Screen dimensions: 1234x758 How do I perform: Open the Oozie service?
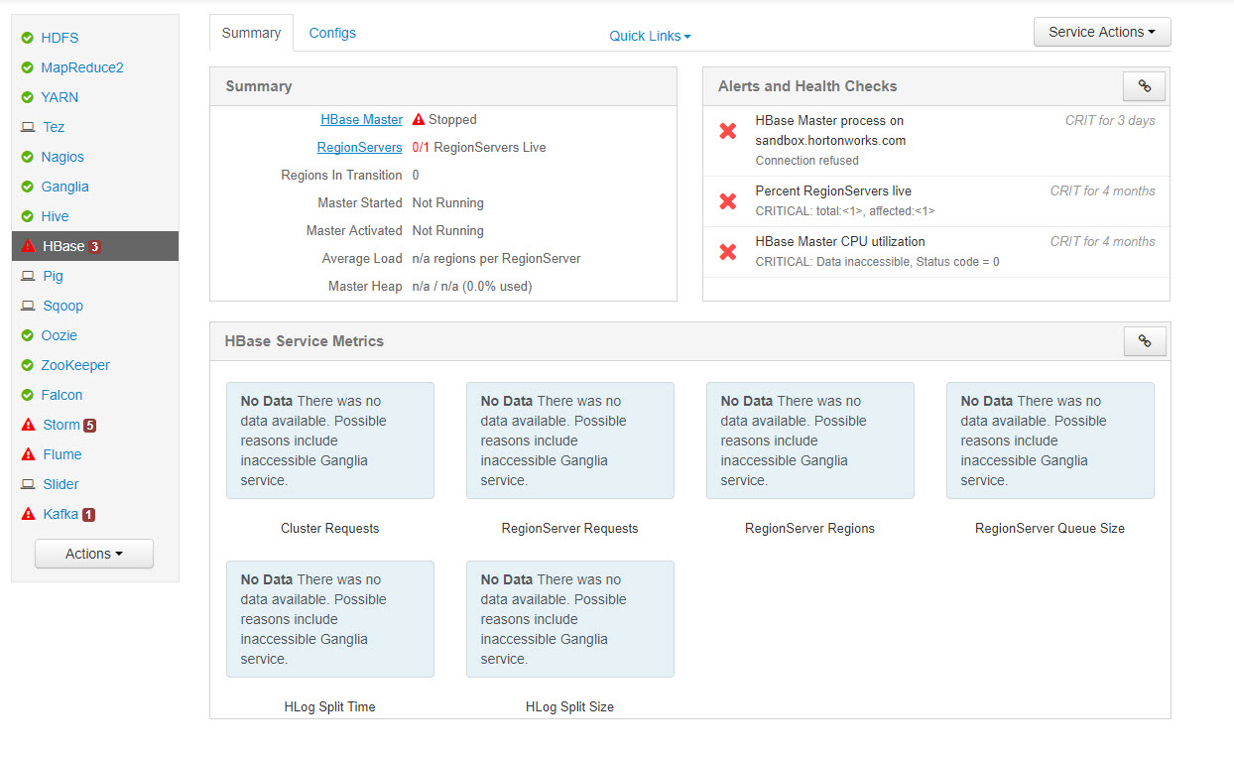coord(59,335)
